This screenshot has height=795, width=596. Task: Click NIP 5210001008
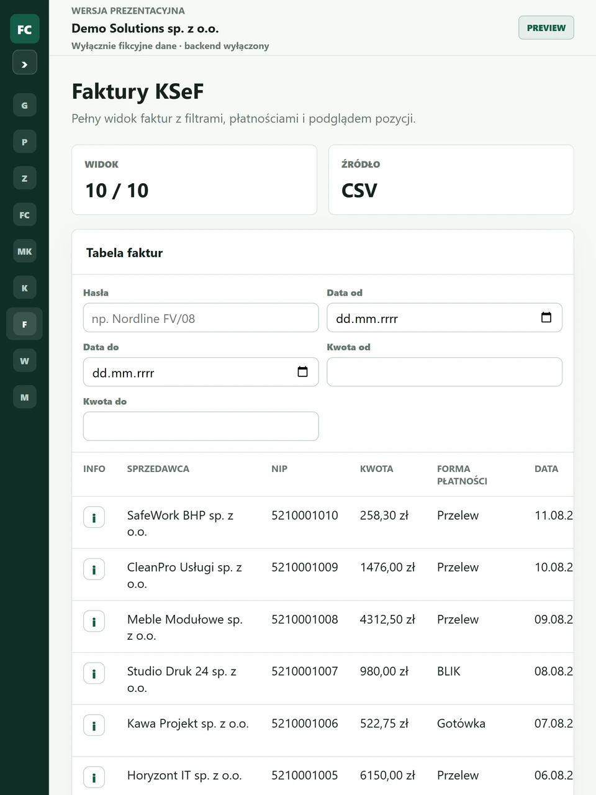pos(305,619)
